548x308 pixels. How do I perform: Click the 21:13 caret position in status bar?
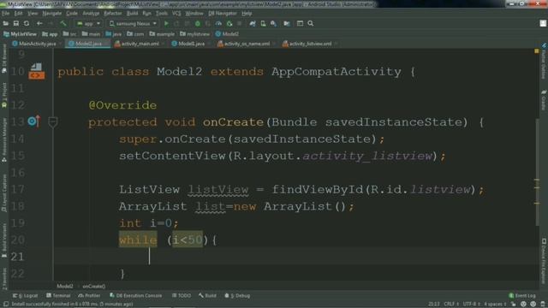(x=434, y=304)
